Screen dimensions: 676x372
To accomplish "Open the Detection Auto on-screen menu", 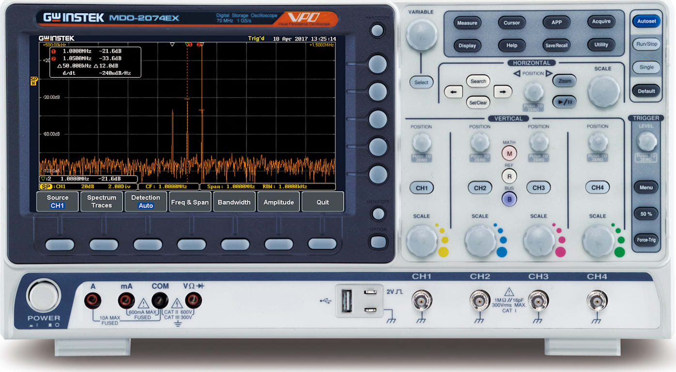I will 146,201.
